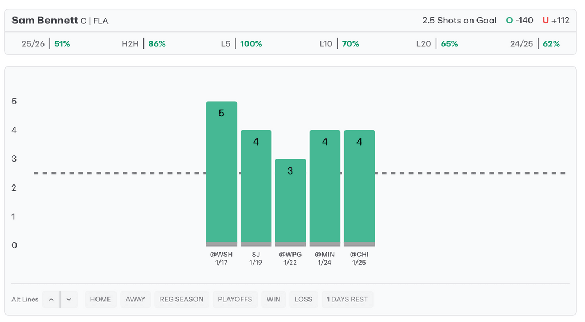The width and height of the screenshot is (585, 322).
Task: Filter games by LOSS
Action: pyautogui.click(x=303, y=299)
